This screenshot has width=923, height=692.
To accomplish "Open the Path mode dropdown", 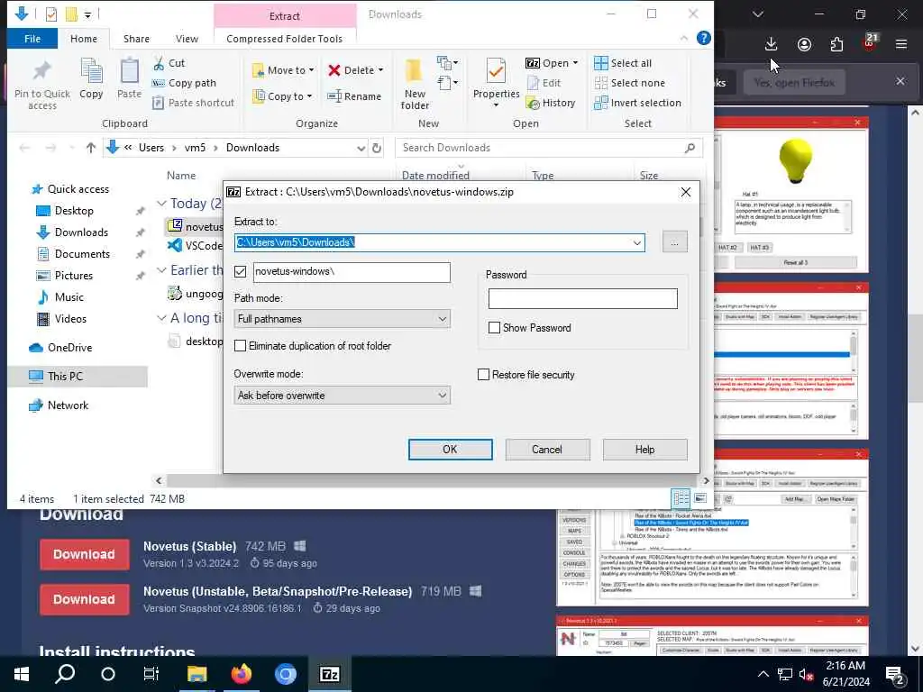I will click(x=442, y=319).
